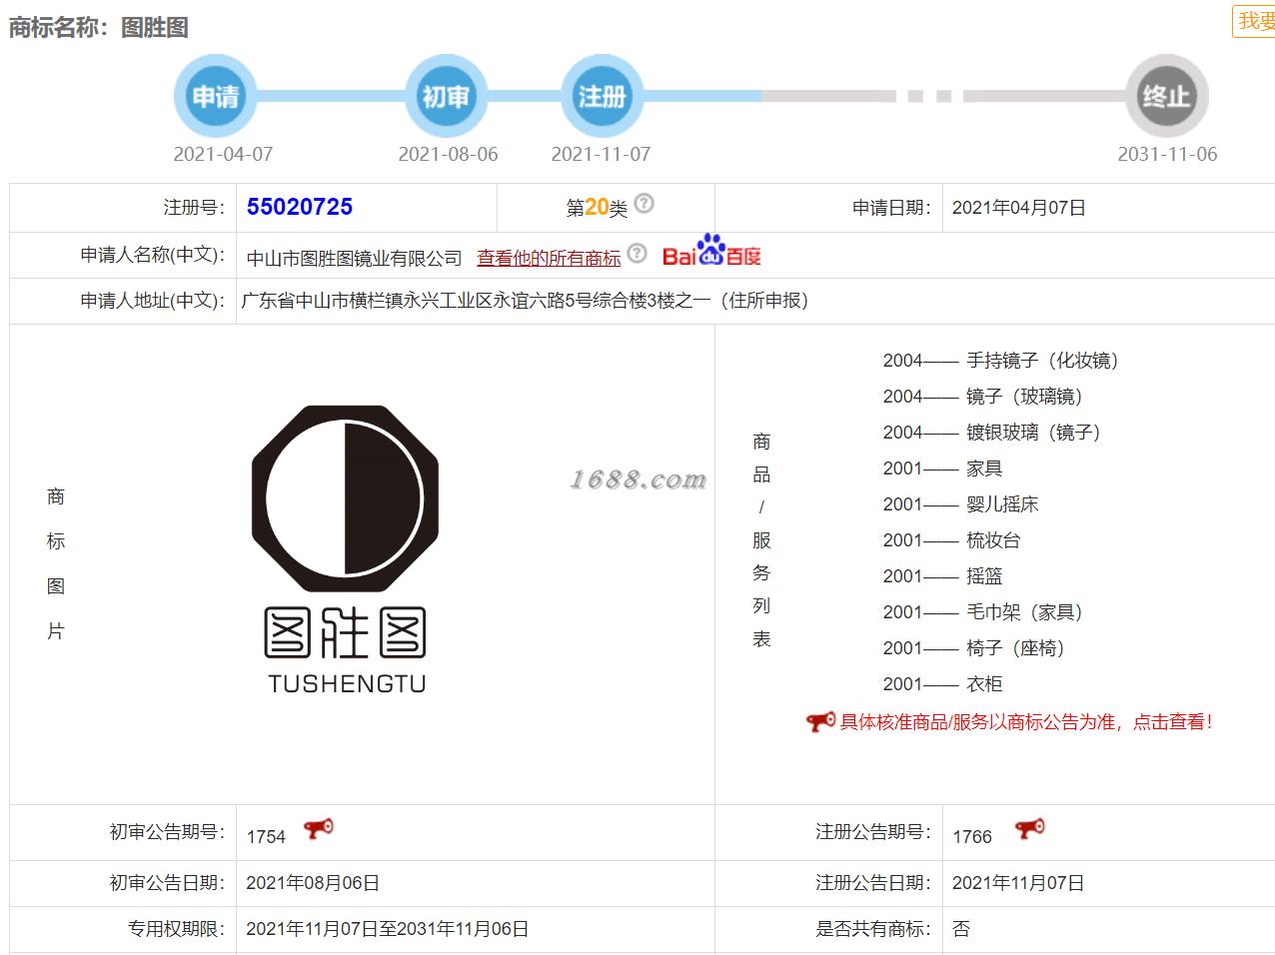Open 查看他的所有商标 link
This screenshot has height=955, width=1275.
pyautogui.click(x=549, y=258)
